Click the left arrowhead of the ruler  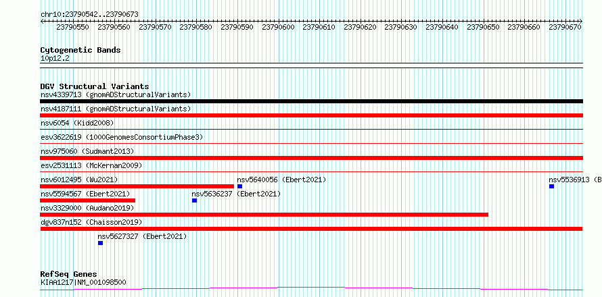[42, 21]
